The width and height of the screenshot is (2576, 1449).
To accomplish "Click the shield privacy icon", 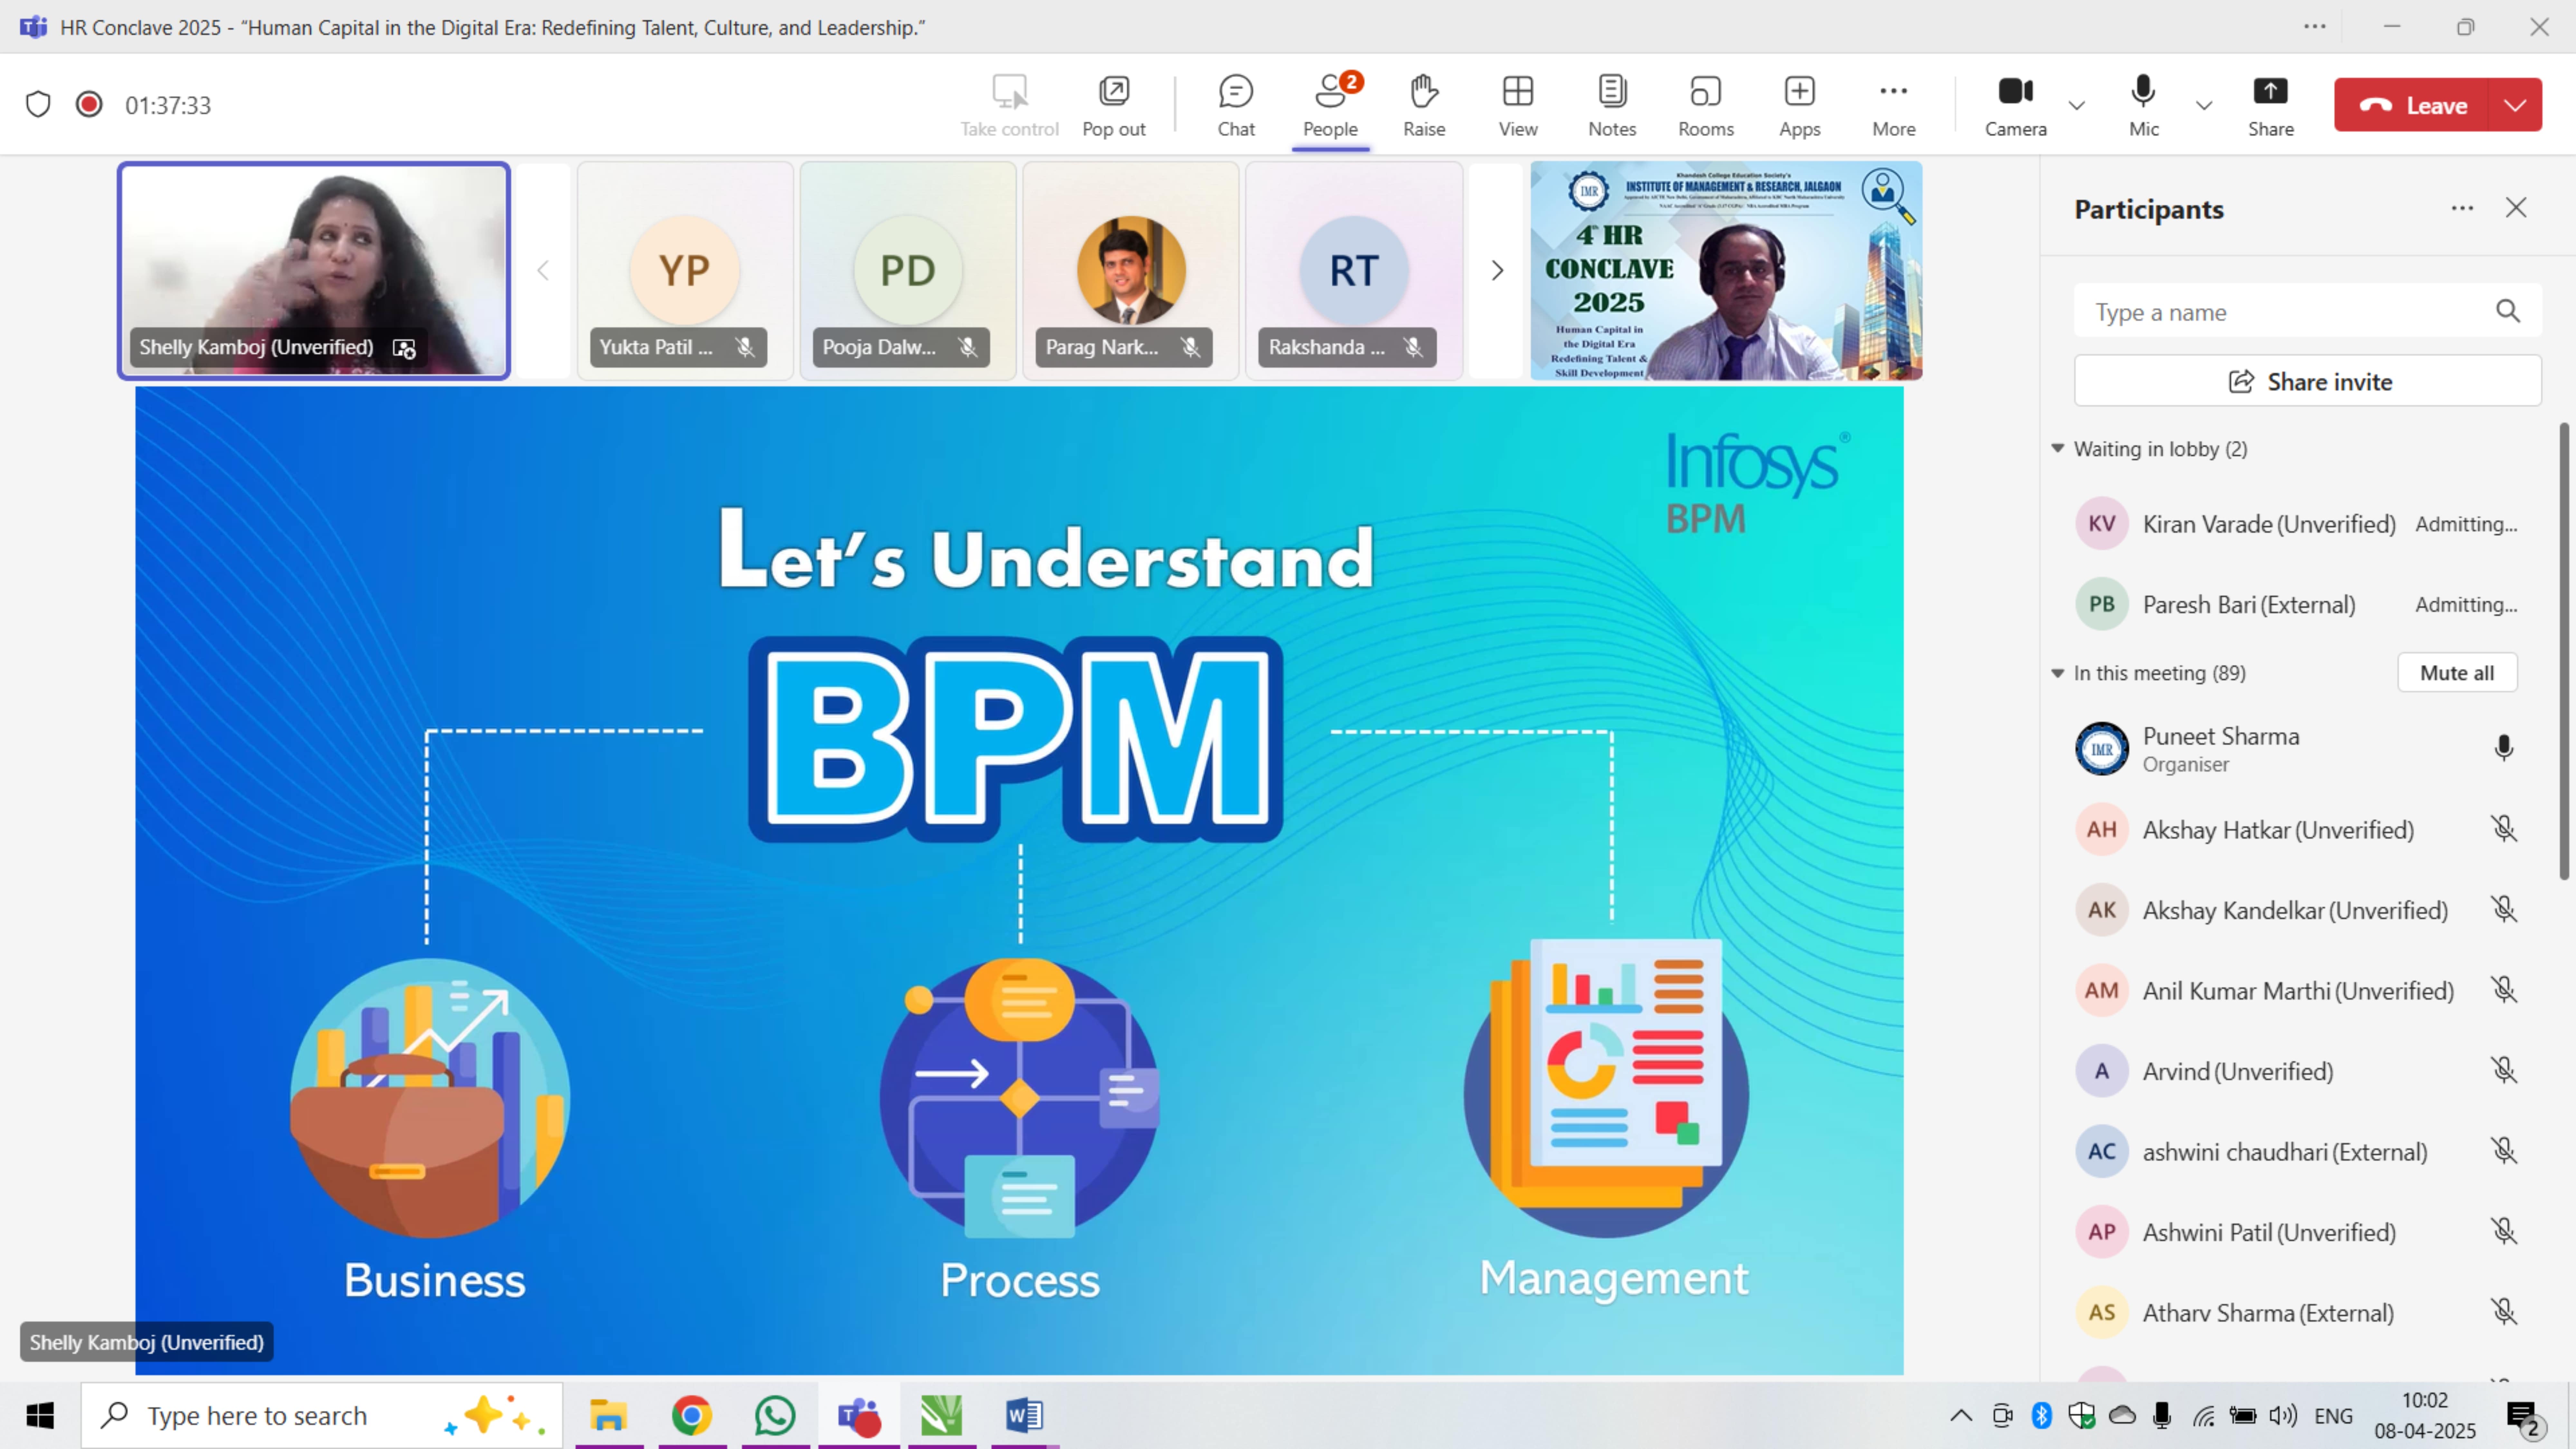I will point(38,104).
